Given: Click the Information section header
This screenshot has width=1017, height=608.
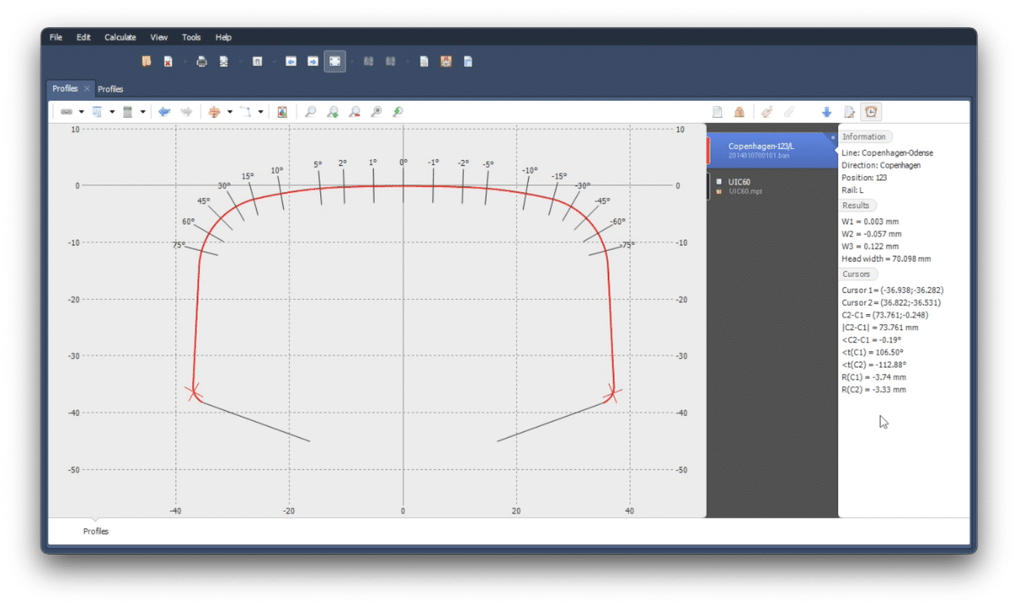Looking at the screenshot, I should 864,137.
